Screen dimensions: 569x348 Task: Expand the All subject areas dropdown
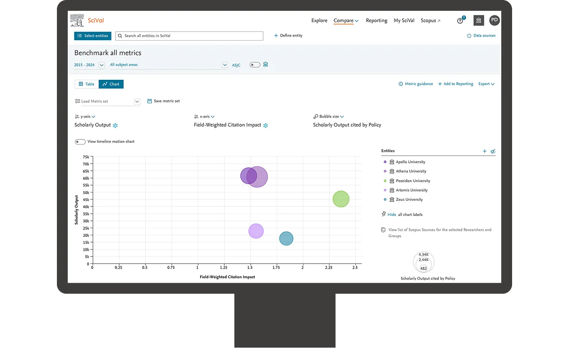[224, 64]
